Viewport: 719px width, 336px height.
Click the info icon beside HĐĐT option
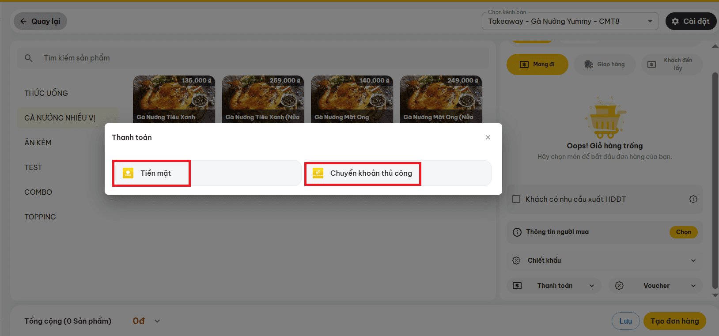click(x=693, y=199)
